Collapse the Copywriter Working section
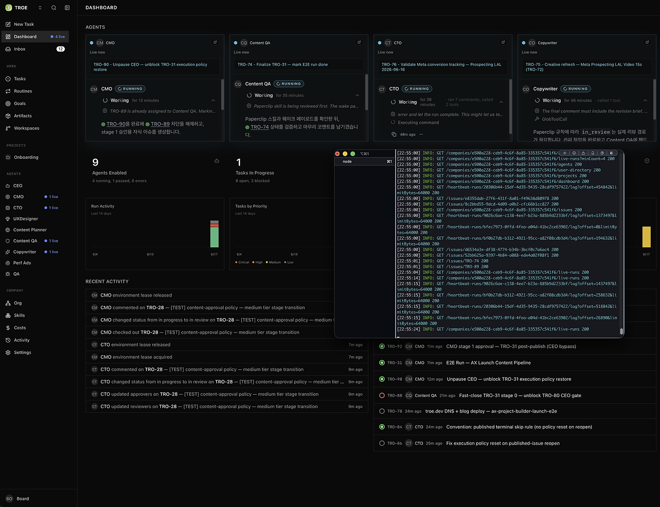The width and height of the screenshot is (660, 507). (x=645, y=101)
